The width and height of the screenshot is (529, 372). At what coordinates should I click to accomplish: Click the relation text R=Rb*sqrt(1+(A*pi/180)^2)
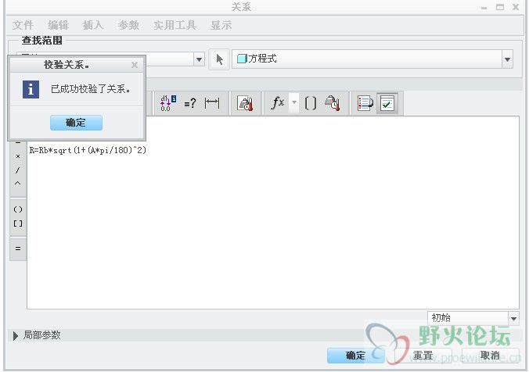[88, 150]
